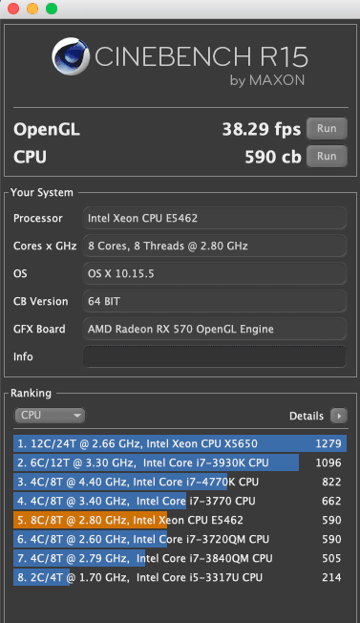Open the CPU ranking dropdown
The height and width of the screenshot is (623, 360).
(50, 416)
